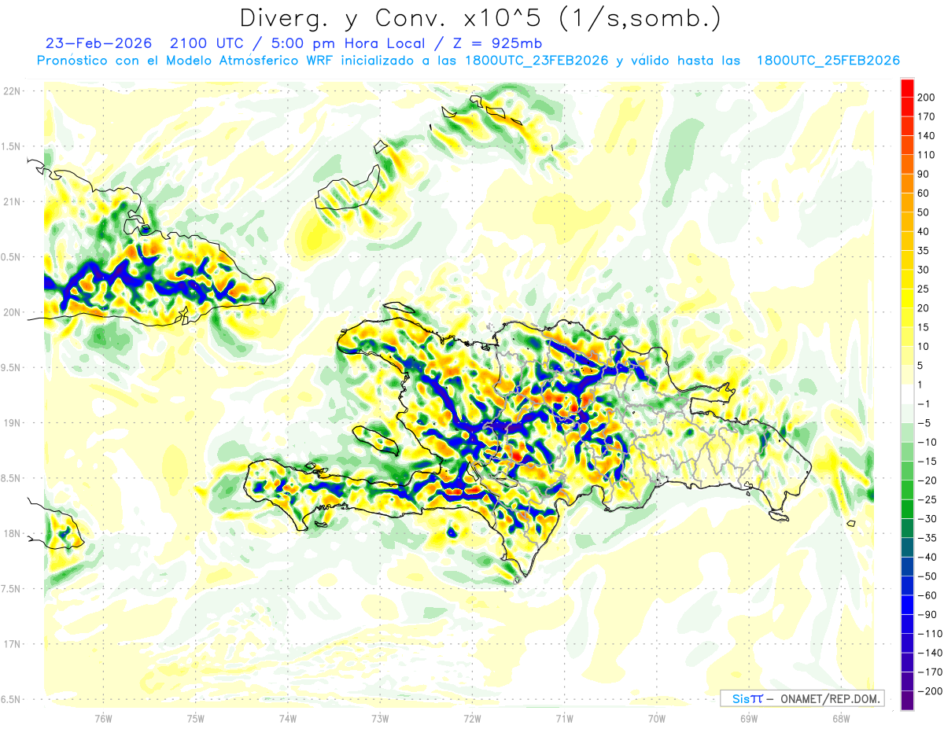The height and width of the screenshot is (729, 944).
Task: Click the "74W" longitude label
Action: 287,718
